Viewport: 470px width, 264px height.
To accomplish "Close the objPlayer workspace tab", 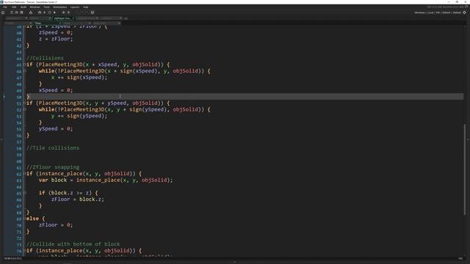I will pos(73,18).
